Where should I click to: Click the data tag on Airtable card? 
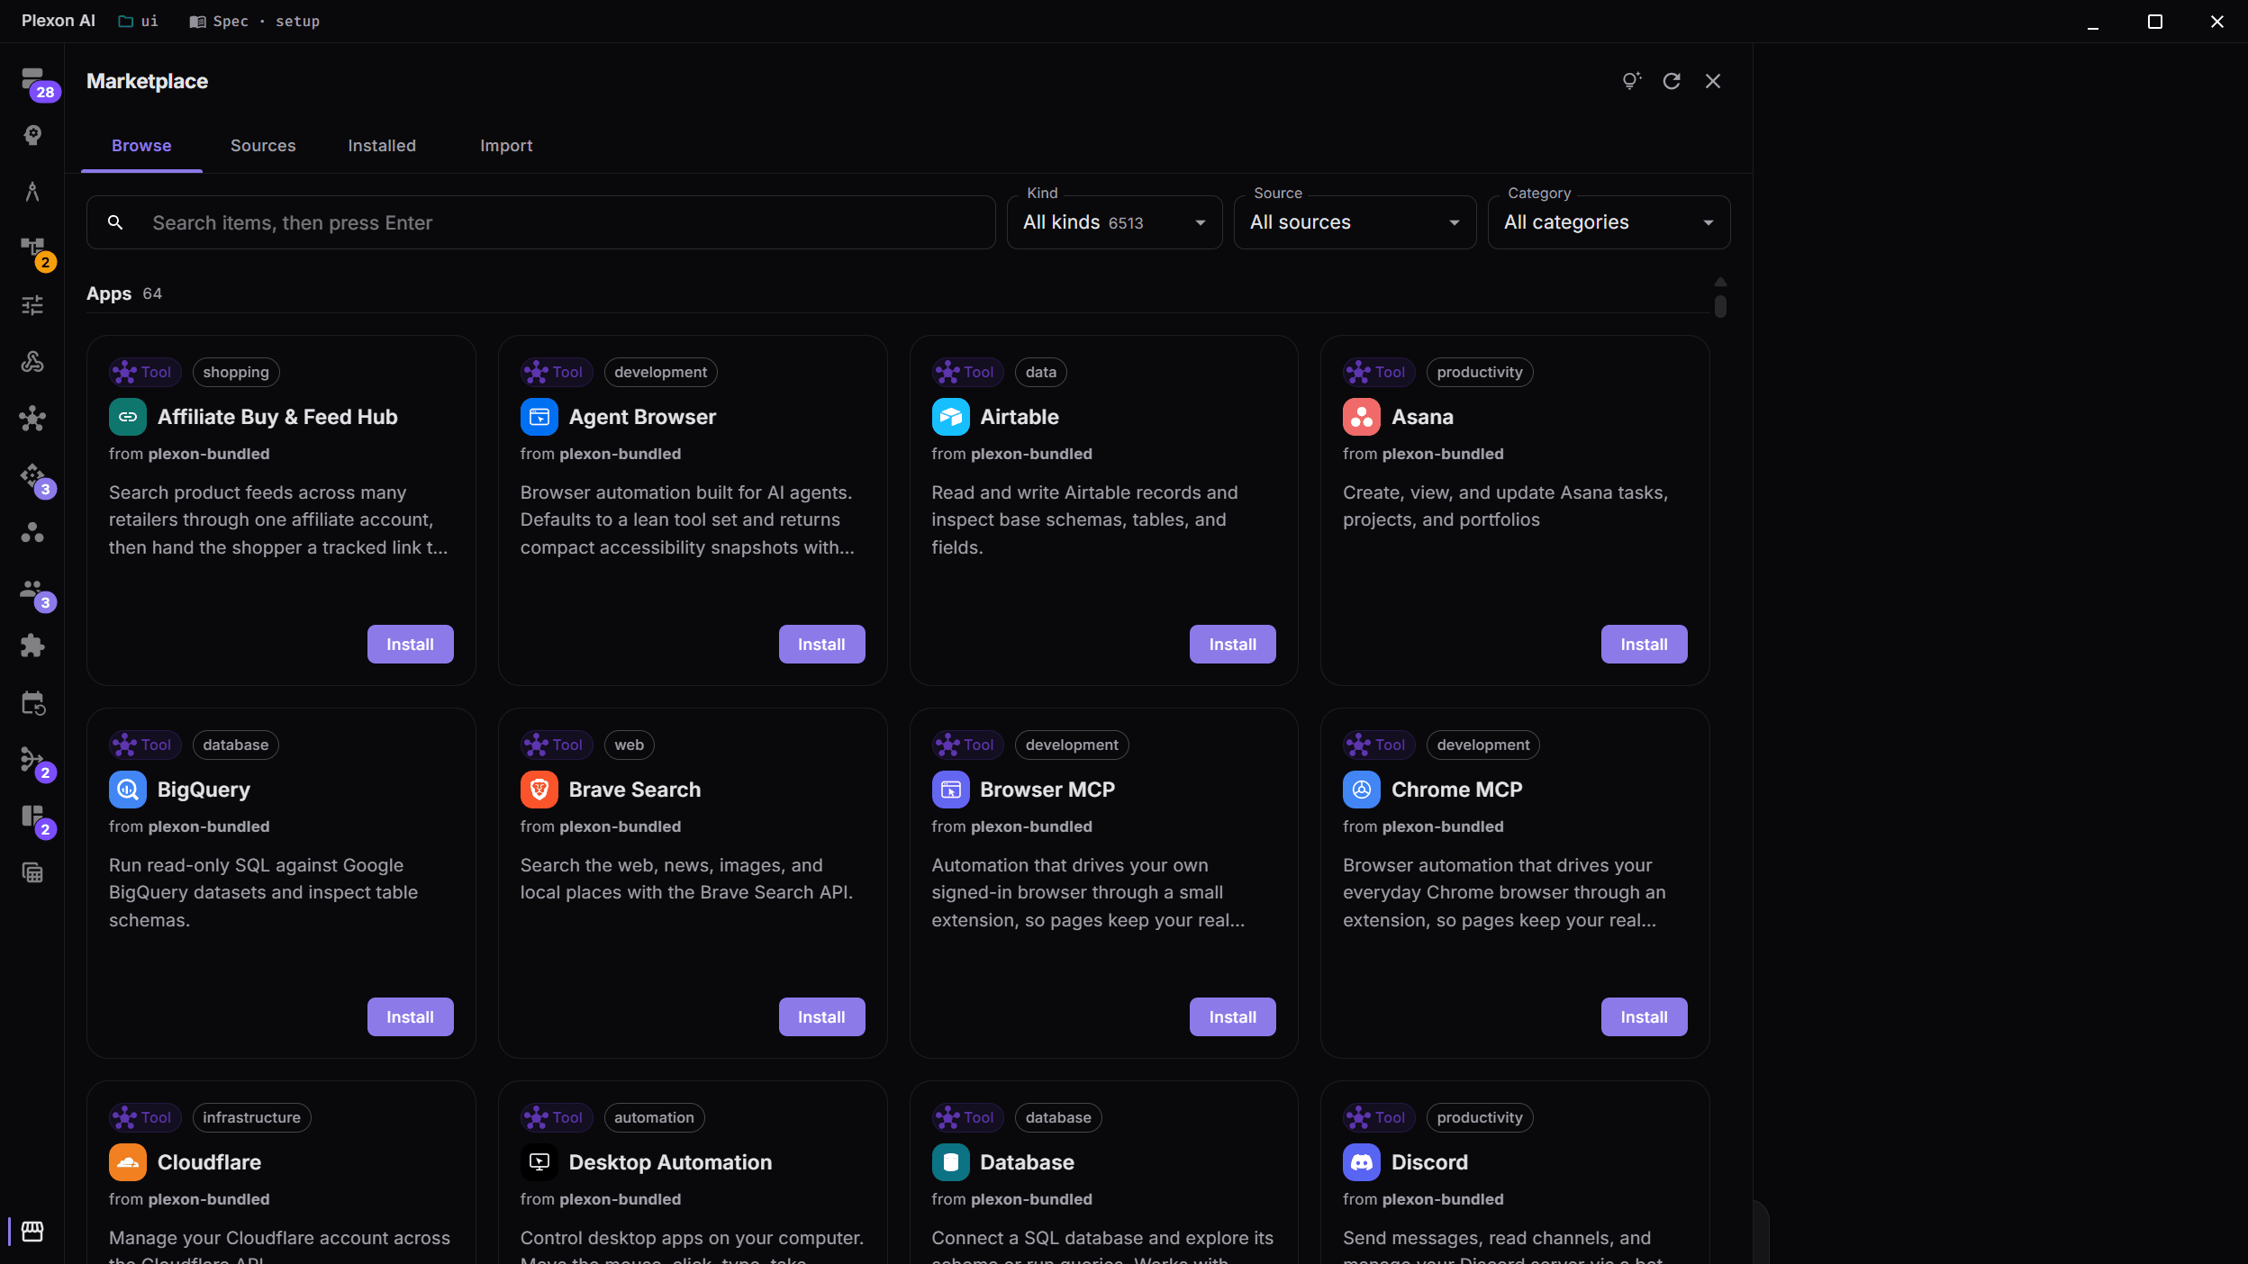click(x=1040, y=373)
